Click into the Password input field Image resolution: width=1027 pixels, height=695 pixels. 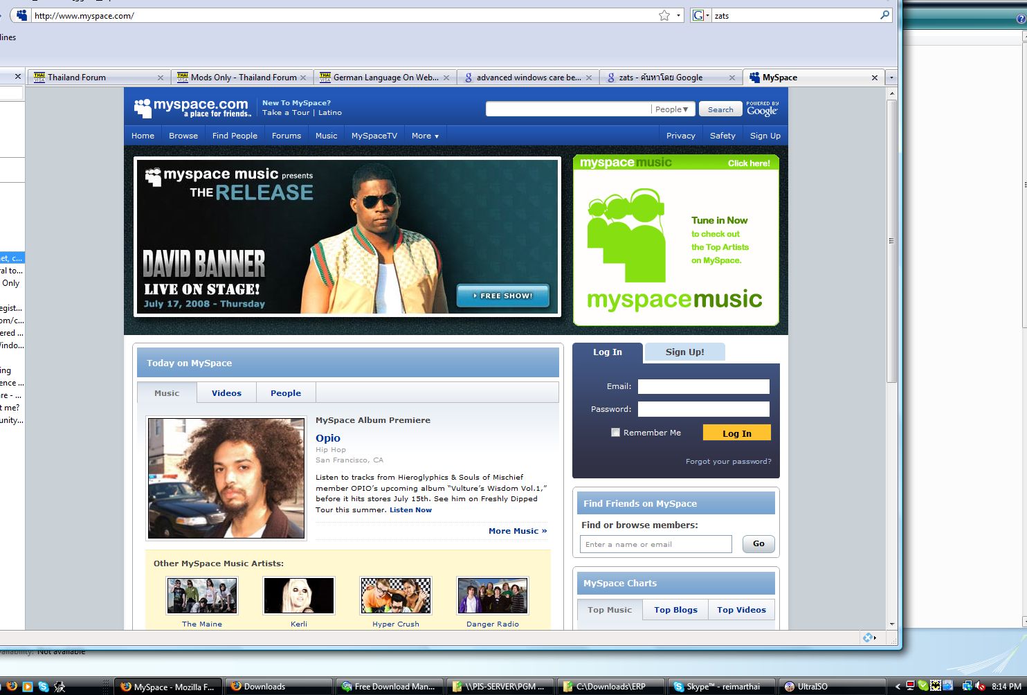click(x=703, y=409)
